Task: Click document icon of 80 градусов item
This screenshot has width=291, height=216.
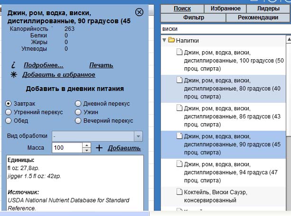Action: (179, 80)
